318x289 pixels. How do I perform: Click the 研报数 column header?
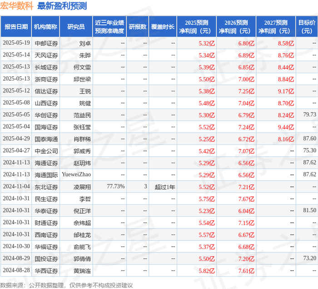(138, 26)
